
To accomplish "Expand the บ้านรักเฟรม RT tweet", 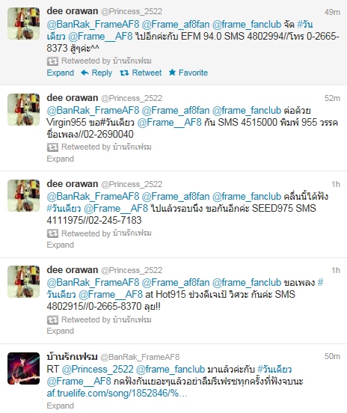I will 61,406.
